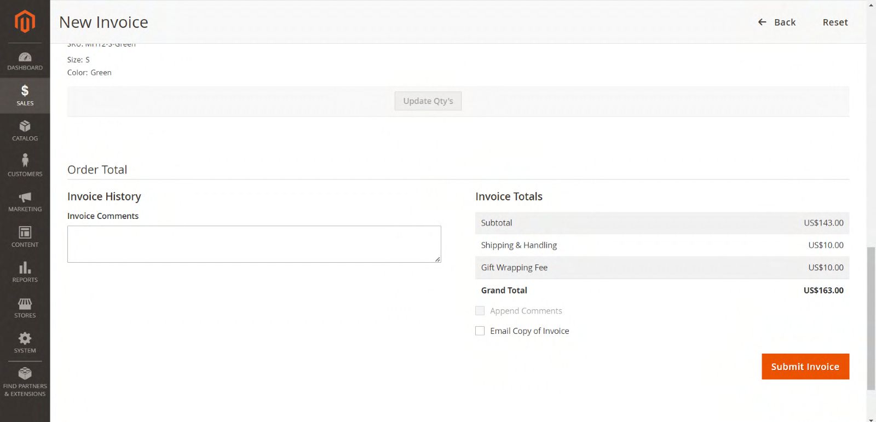Open the Stores storefront icon
Viewport: 876px width, 422px height.
click(25, 303)
